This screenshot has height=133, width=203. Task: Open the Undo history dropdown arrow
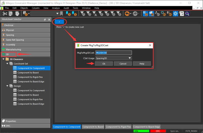coord(131,13)
